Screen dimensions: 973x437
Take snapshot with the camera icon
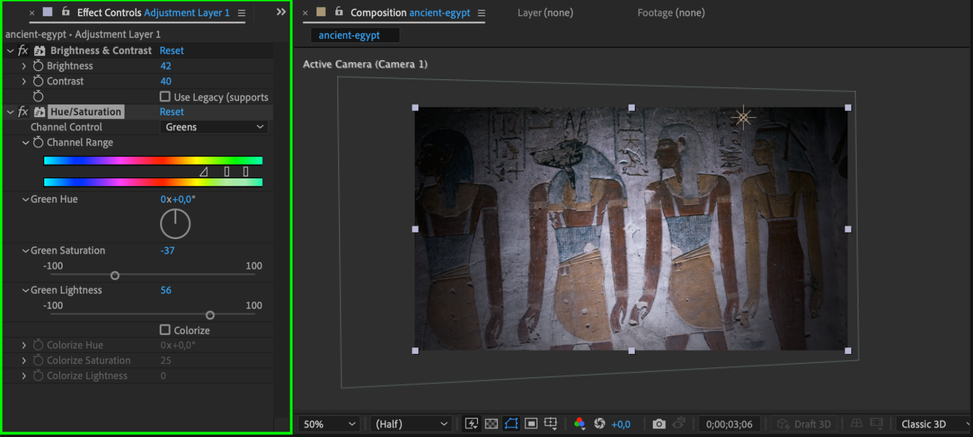tap(659, 424)
